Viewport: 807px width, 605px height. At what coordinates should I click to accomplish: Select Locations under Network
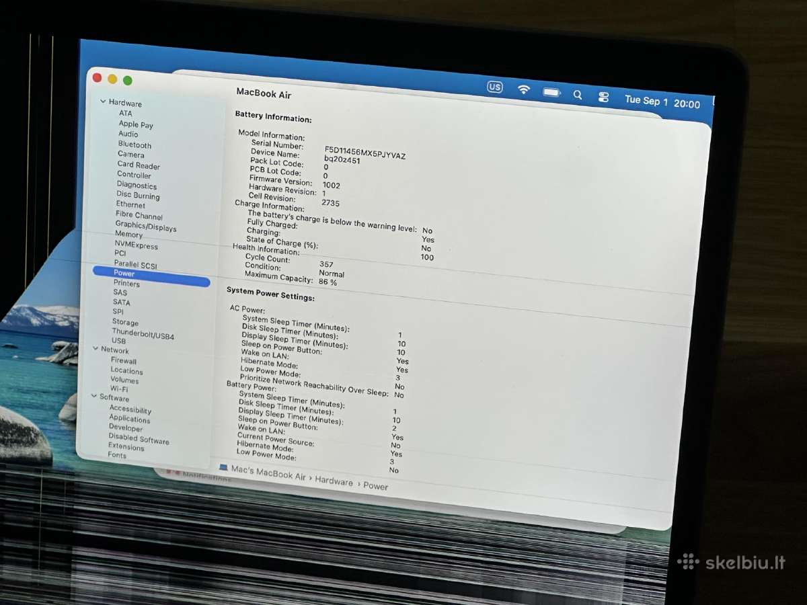tap(126, 371)
